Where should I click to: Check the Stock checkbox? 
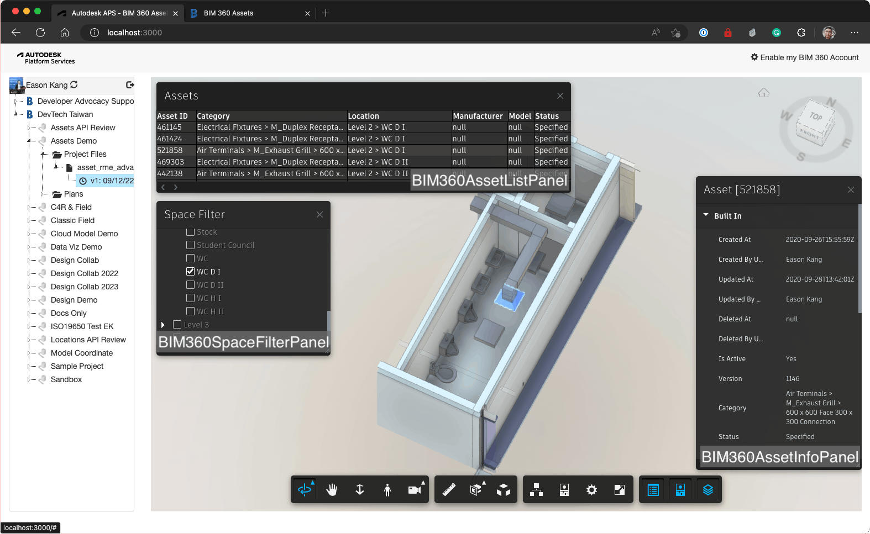click(x=191, y=231)
